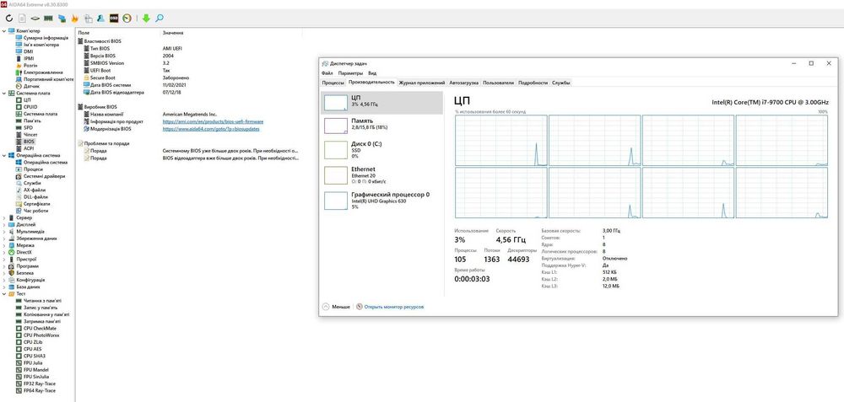Open the memory benchmark chip toolbar icon

[48, 19]
